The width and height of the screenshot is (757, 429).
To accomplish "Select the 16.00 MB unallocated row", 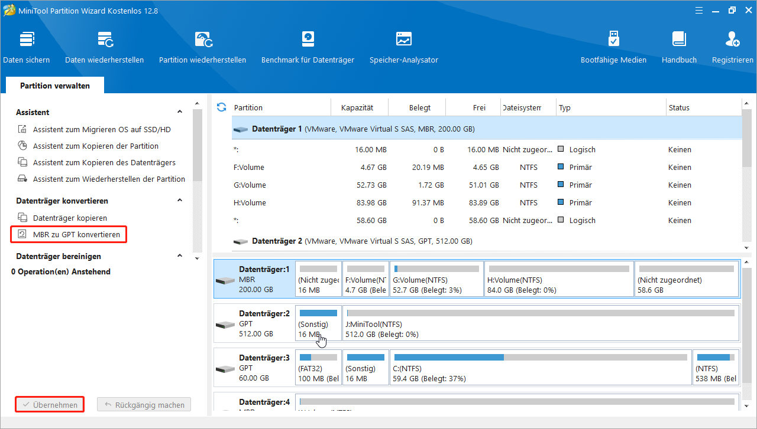I will [486, 149].
